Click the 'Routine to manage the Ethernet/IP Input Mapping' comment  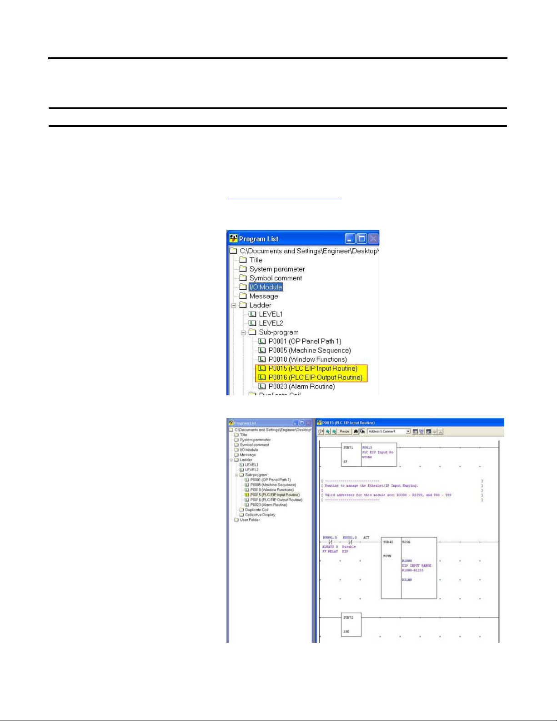coord(371,485)
